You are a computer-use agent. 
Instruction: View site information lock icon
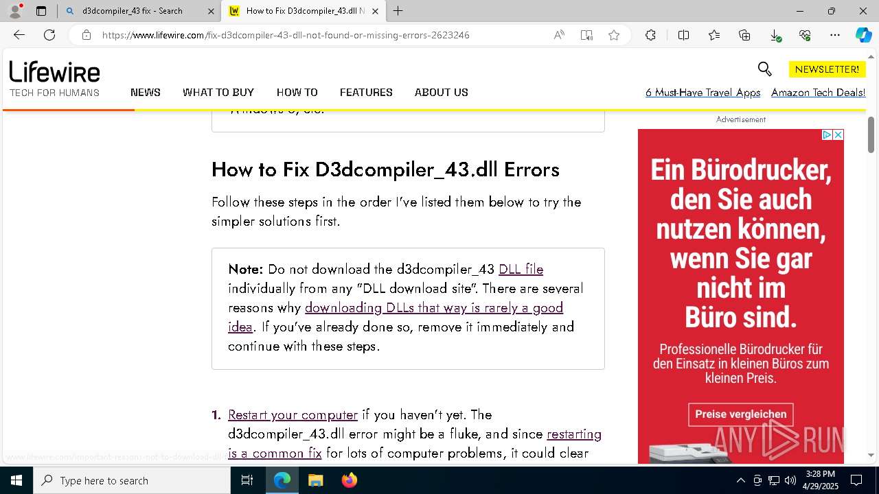point(86,35)
